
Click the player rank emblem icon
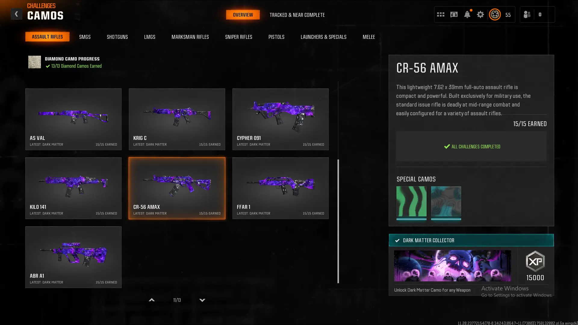(x=495, y=14)
